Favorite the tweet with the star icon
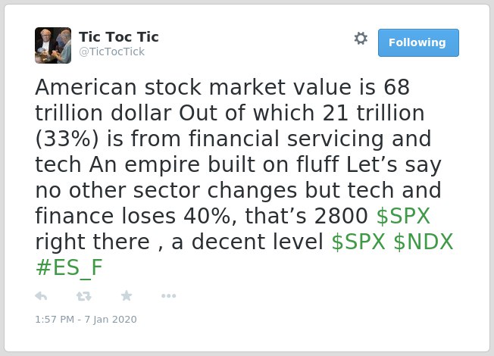The image size is (494, 356). point(127,295)
